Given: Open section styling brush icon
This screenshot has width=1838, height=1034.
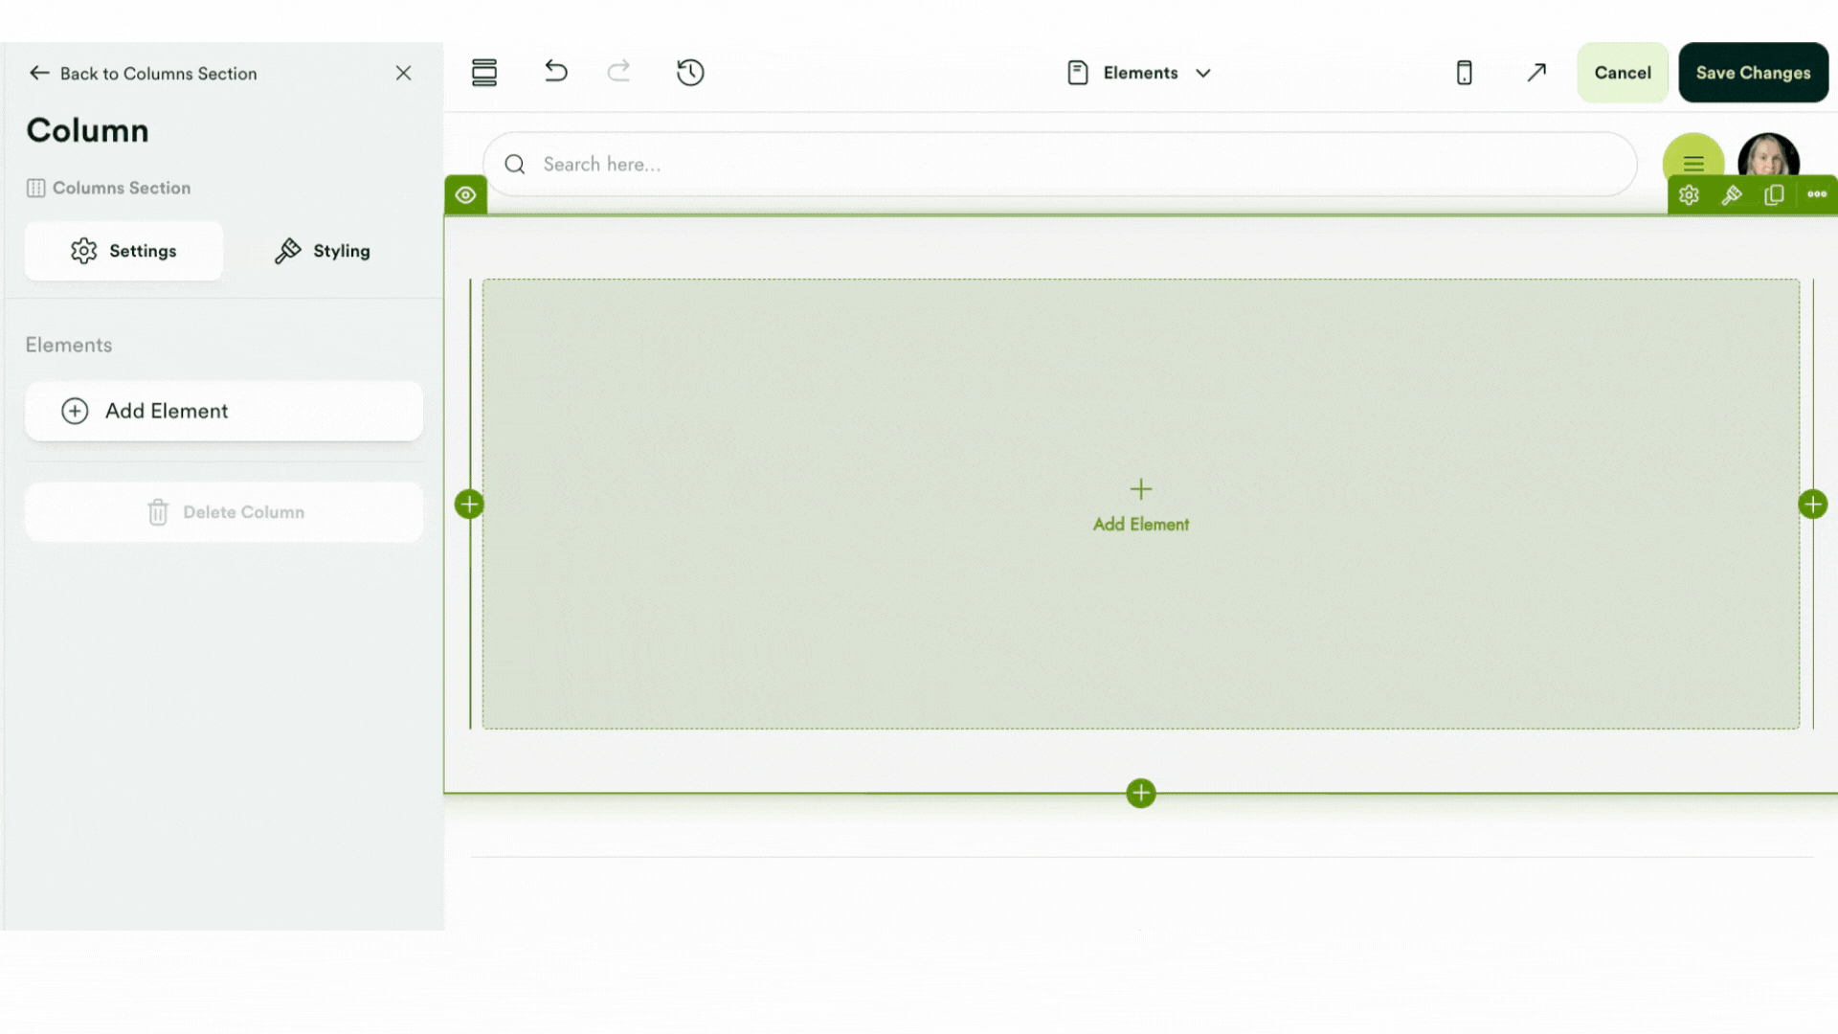Looking at the screenshot, I should (x=1732, y=195).
